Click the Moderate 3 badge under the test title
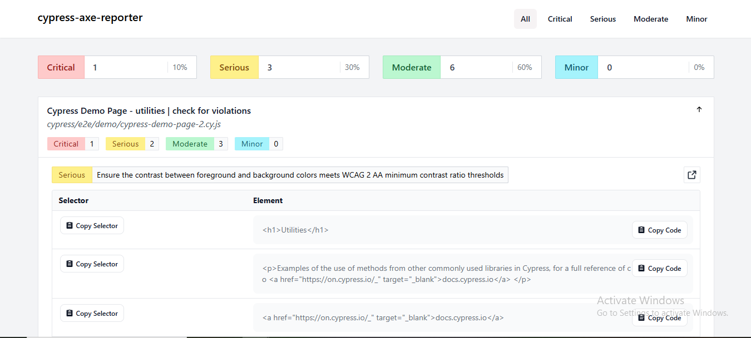 197,144
